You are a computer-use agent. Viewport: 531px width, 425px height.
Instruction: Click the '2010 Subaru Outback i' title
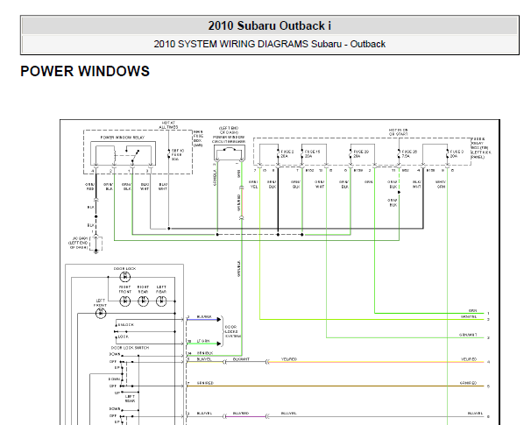tap(270, 25)
